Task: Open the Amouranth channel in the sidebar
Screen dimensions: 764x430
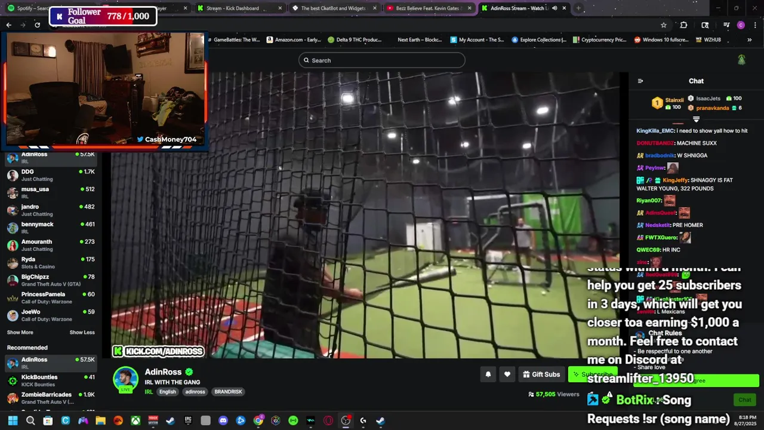Action: click(x=51, y=245)
